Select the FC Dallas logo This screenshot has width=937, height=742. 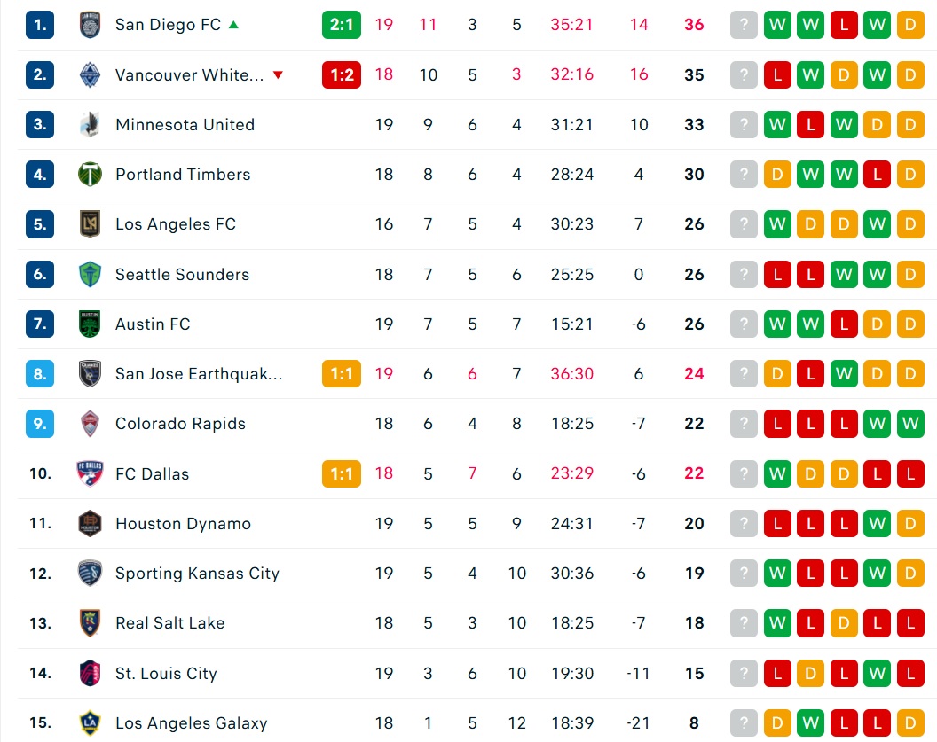(90, 474)
